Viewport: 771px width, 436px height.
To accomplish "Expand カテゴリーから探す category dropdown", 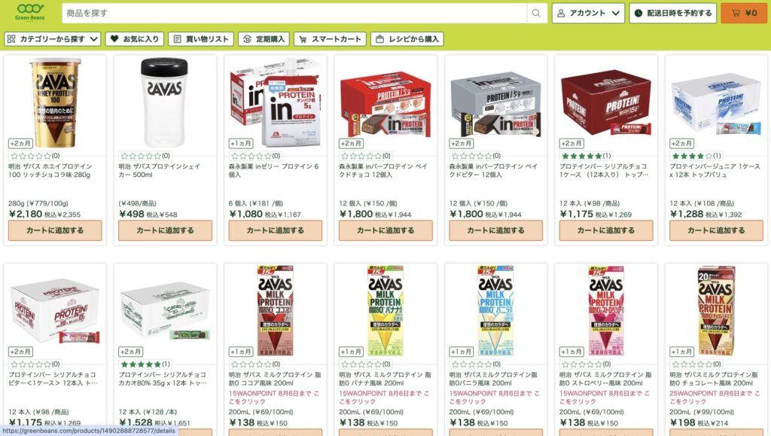I will [x=53, y=39].
